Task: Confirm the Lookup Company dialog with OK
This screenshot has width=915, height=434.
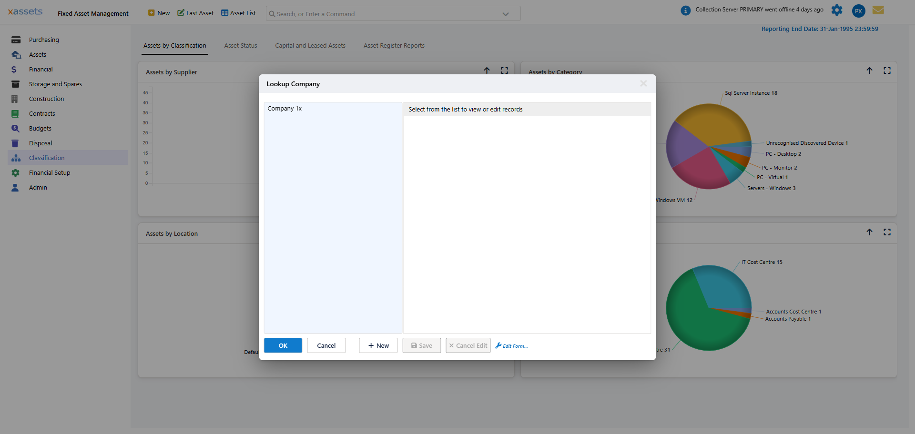Action: pos(283,345)
